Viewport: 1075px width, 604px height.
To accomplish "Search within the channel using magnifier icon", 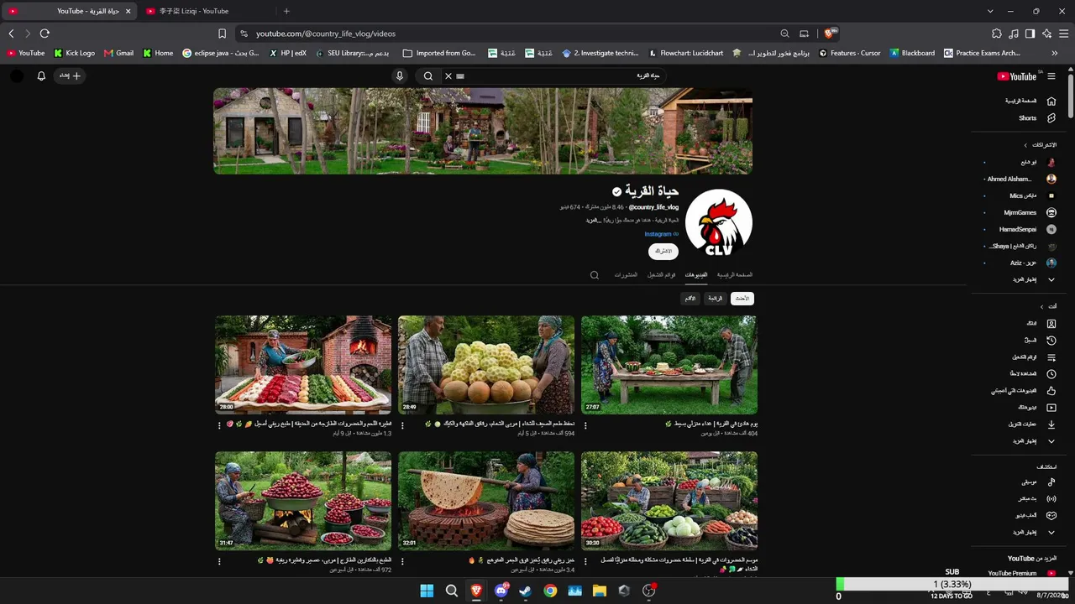I will coord(595,275).
